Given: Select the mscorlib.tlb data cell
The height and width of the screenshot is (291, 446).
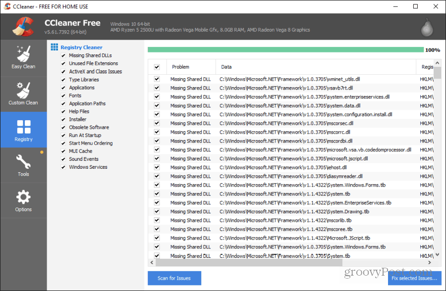Looking at the screenshot, I should click(x=285, y=220).
